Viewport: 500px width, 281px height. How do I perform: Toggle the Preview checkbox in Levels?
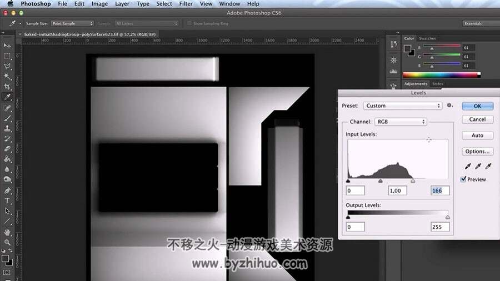(463, 179)
